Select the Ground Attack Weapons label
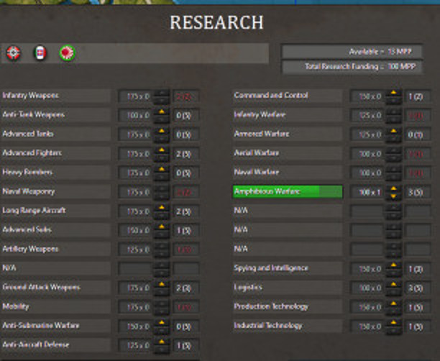The width and height of the screenshot is (440, 361). [x=41, y=287]
